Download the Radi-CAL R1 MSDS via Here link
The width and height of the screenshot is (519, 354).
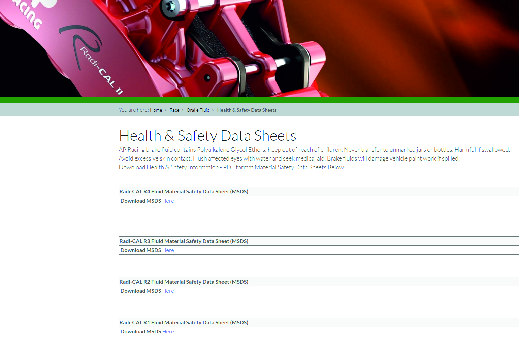coord(168,331)
